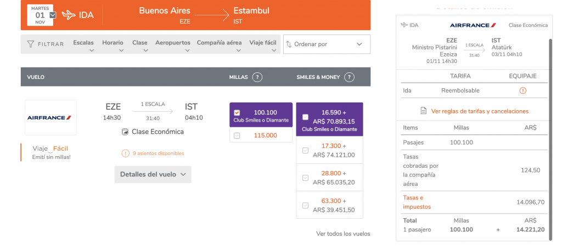Expand the Aeropuertos filter
The width and height of the screenshot is (562, 251).
point(173,45)
